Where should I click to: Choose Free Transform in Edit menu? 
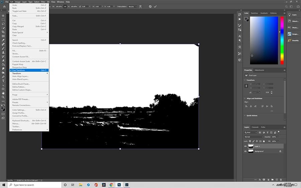[29, 70]
